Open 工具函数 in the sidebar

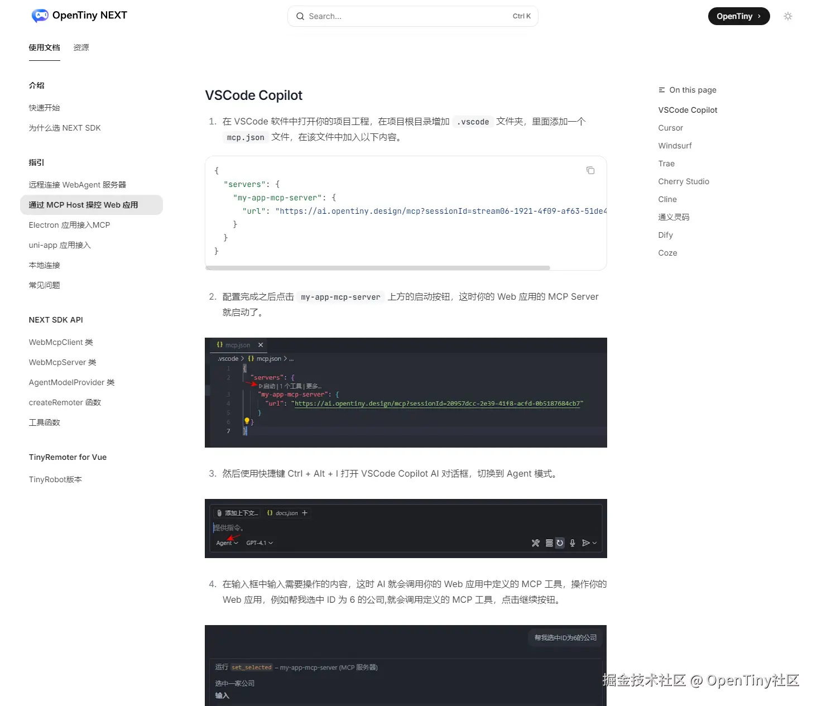coord(45,422)
